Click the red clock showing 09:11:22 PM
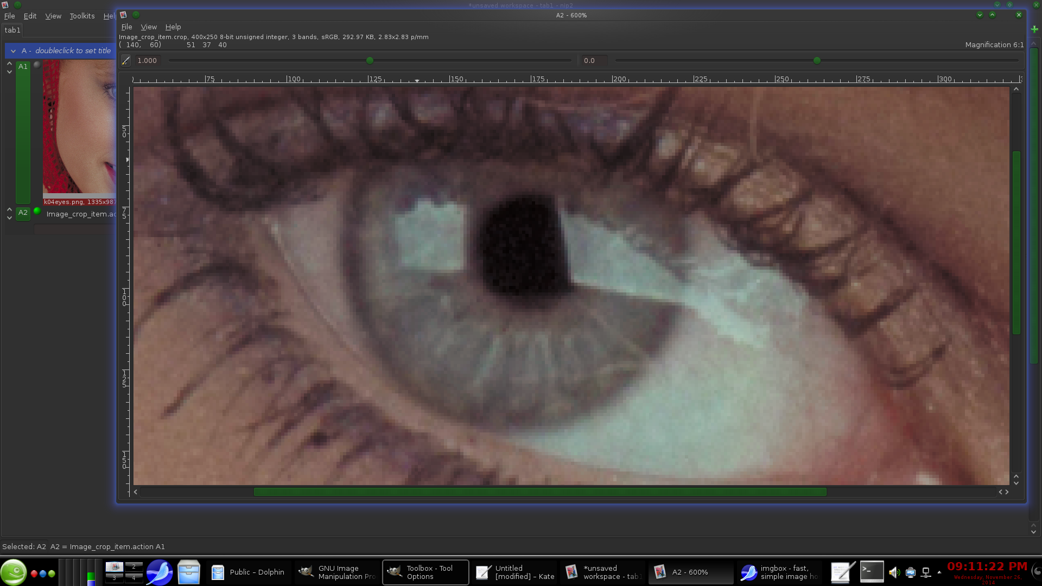Viewport: 1042px width, 586px height. click(987, 566)
